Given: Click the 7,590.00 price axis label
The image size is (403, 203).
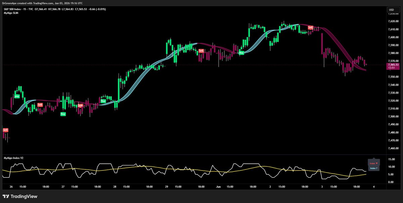Looking at the screenshot, I should coord(393,45).
